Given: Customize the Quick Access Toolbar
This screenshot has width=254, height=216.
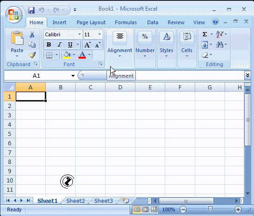Looking at the screenshot, I should (x=75, y=10).
